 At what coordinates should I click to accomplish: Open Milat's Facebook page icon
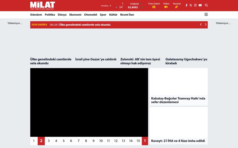pyautogui.click(x=186, y=5)
